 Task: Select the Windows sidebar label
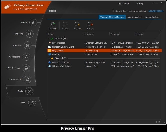tap(19, 34)
